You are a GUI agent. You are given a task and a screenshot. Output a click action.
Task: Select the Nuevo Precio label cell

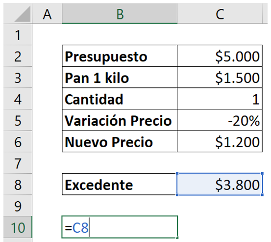click(x=120, y=141)
